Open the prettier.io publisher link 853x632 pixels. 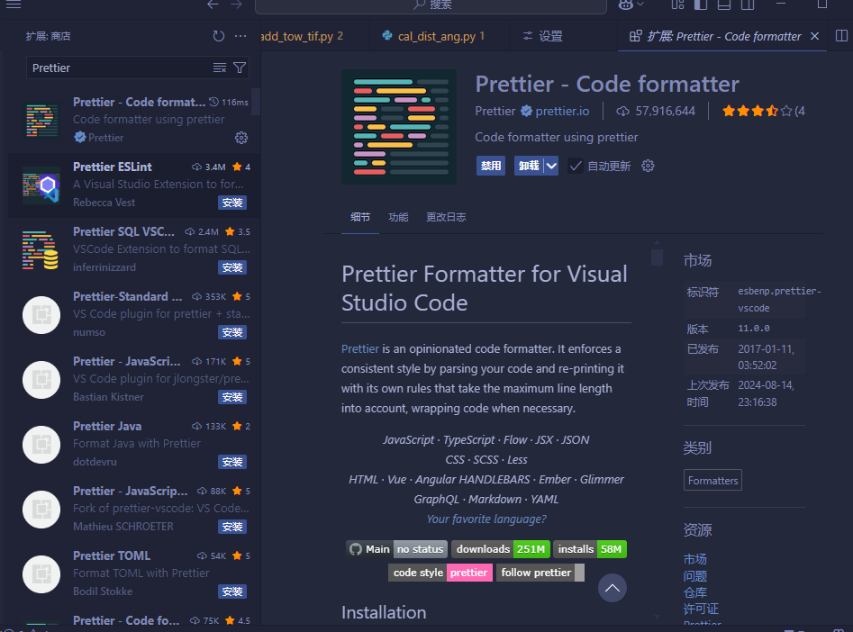[562, 111]
